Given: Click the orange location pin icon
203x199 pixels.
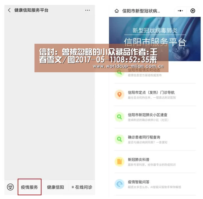Looking at the screenshot, I should (x=119, y=95).
